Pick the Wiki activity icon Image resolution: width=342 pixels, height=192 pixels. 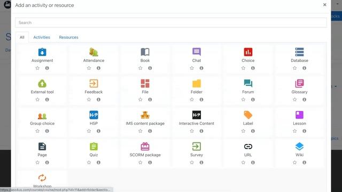click(299, 147)
